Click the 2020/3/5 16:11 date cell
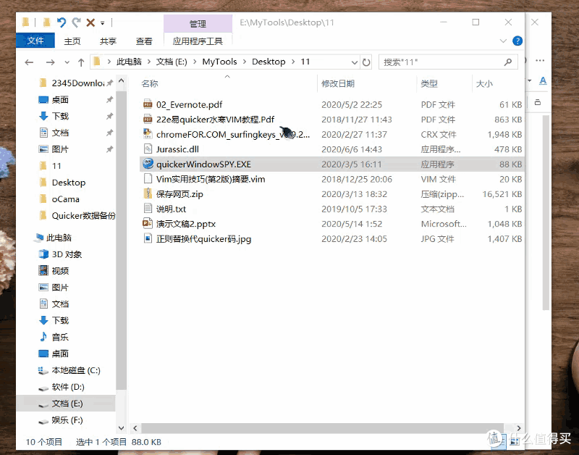Image resolution: width=579 pixels, height=455 pixels. click(x=351, y=164)
